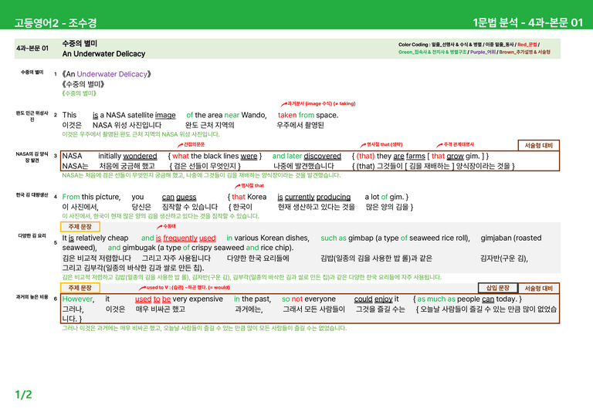Click the 서술형 대비 tag on sentence 6

[x=538, y=289]
